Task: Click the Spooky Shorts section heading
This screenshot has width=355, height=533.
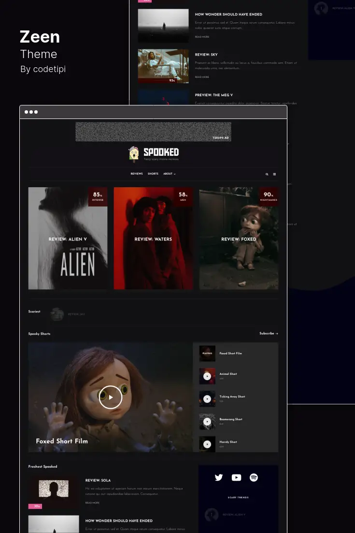Action: 40,334
